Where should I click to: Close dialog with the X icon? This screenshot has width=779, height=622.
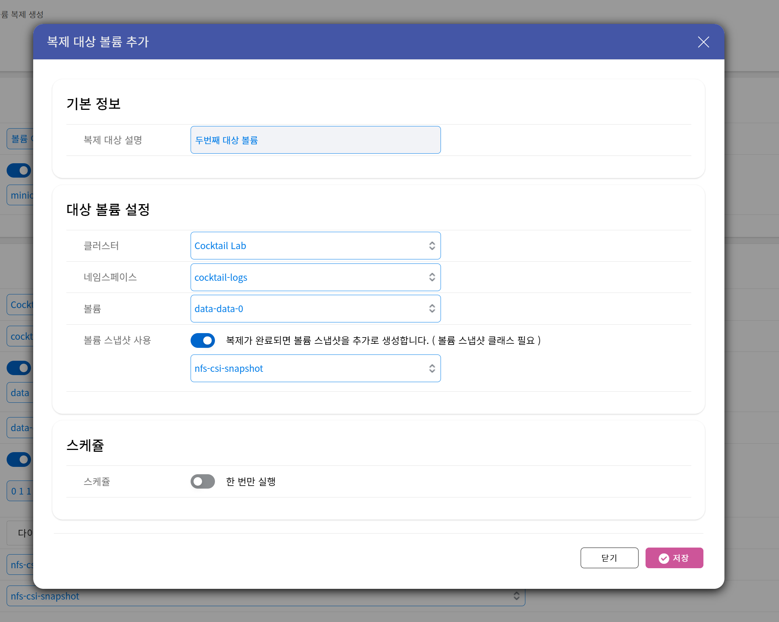703,42
